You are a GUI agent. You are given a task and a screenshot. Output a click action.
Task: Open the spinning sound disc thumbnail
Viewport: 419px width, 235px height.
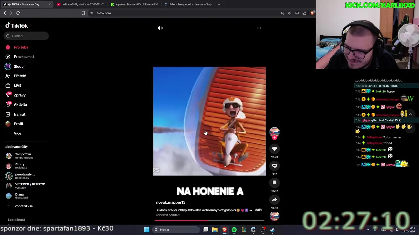[x=274, y=216]
